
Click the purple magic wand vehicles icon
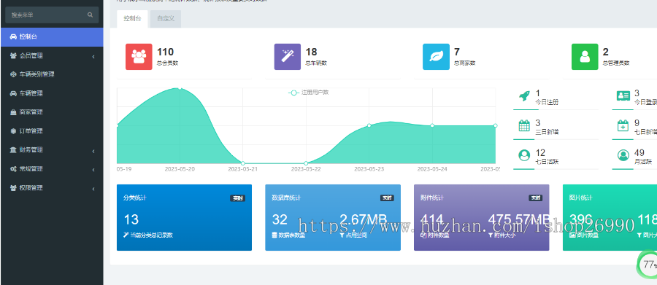tap(288, 57)
